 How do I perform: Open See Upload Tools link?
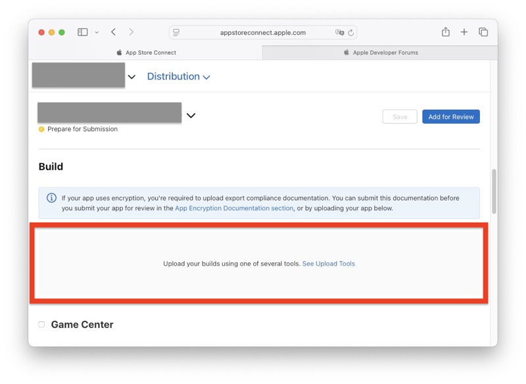coord(328,264)
